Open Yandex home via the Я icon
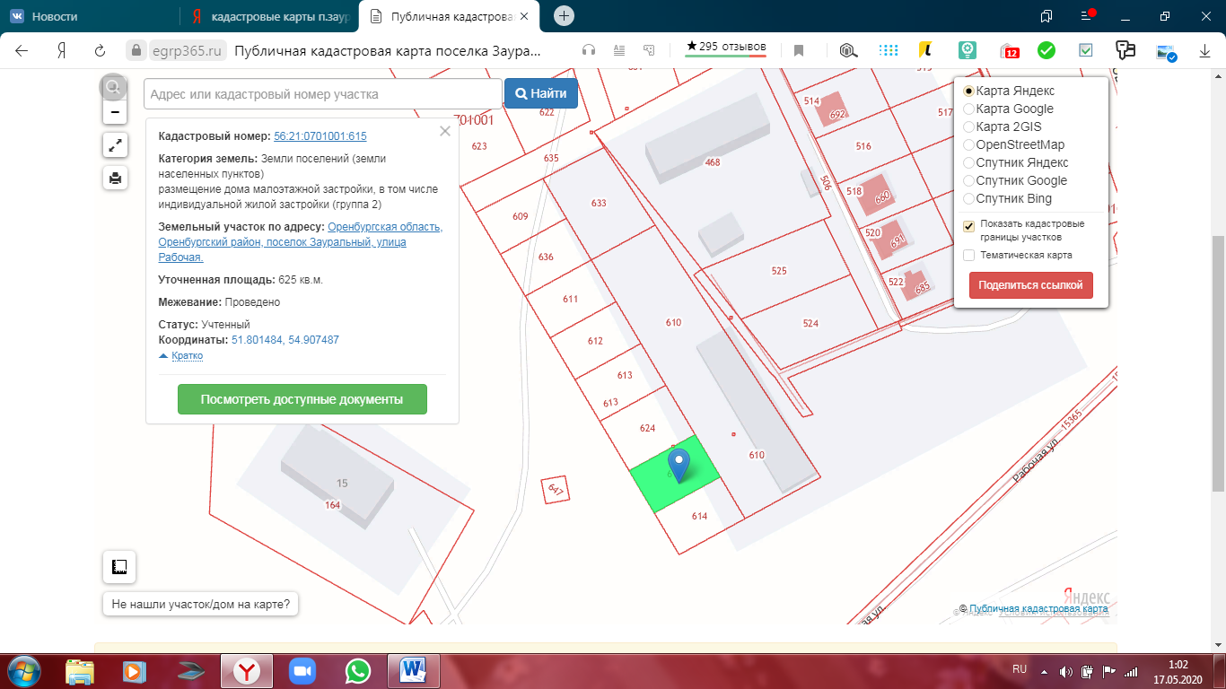 (62, 50)
